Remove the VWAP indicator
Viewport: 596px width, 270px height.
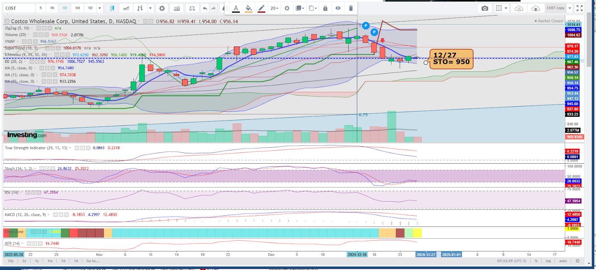(x=35, y=42)
